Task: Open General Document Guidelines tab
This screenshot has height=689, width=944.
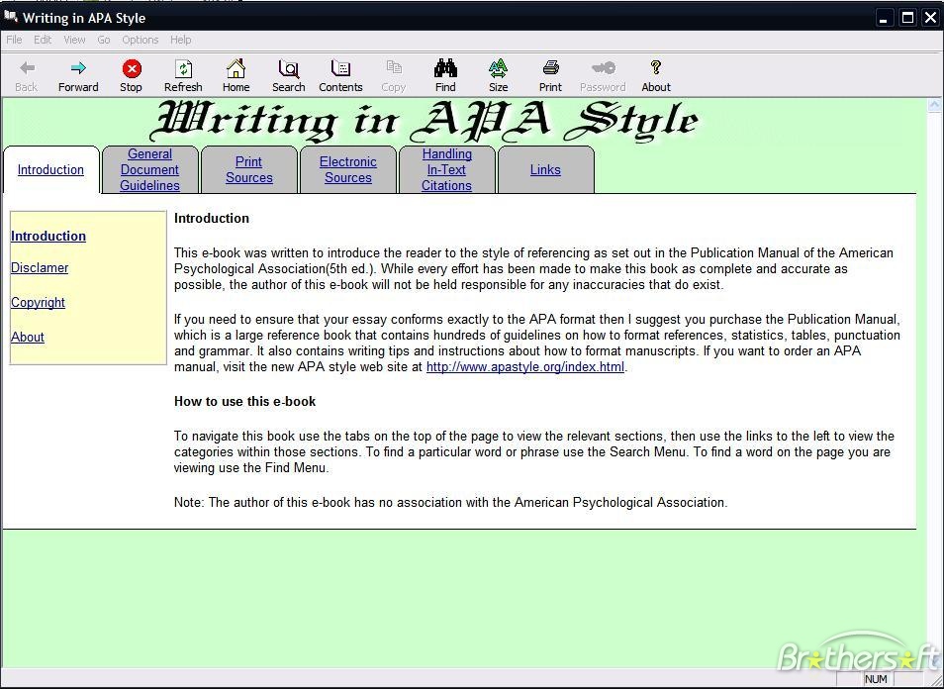Action: 149,170
